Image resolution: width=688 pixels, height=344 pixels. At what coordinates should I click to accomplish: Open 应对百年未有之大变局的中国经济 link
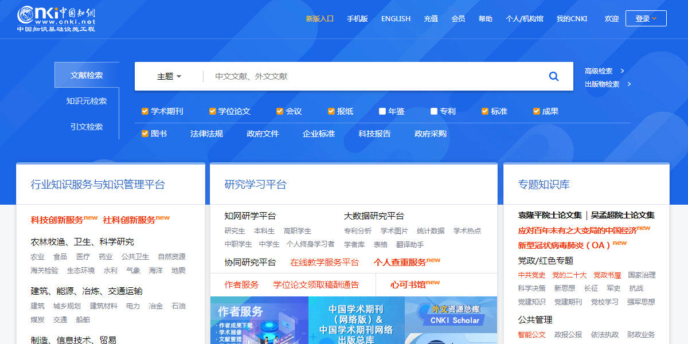[577, 230]
